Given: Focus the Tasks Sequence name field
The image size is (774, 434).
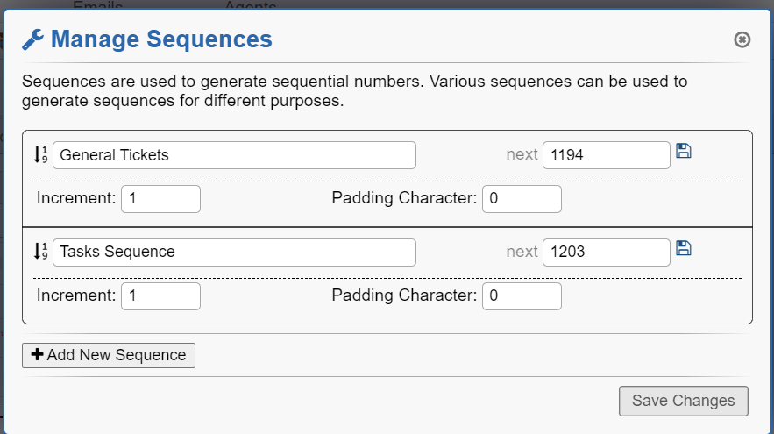Looking at the screenshot, I should [234, 253].
